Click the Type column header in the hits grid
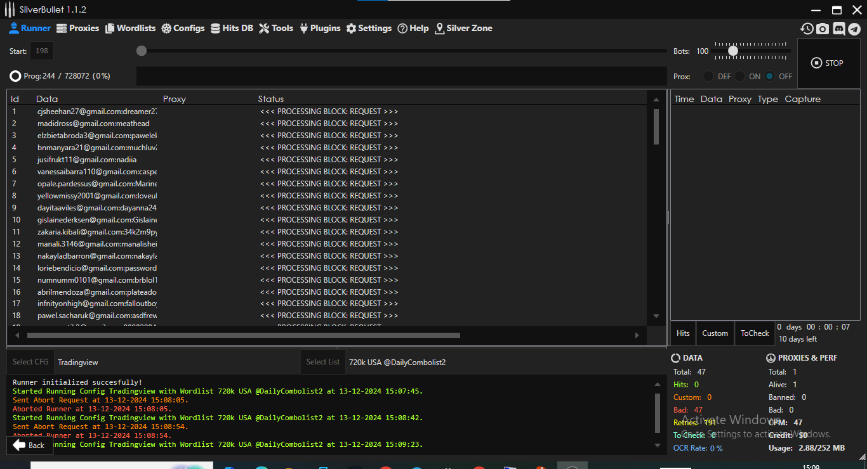 pyautogui.click(x=768, y=99)
